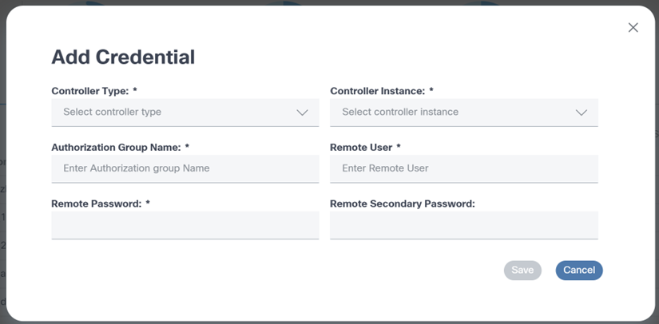
Task: Click the Controller Instance label text
Action: pos(377,91)
